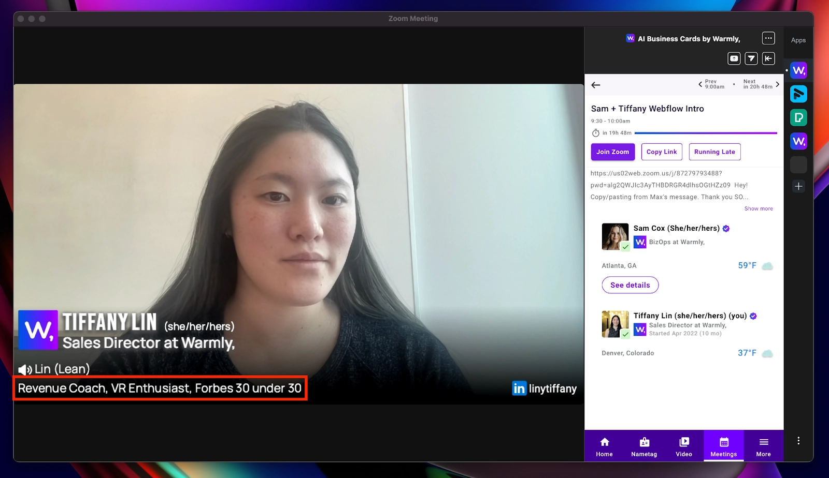Screen dimensions: 829x478
Task: Click the Warmly logo next to BizOps role
Action: click(x=640, y=242)
